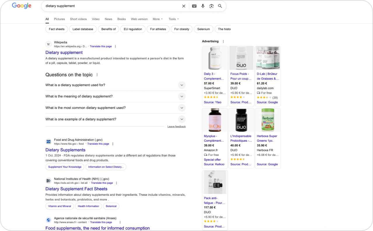The image size is (373, 231).
Task: Open the on-screen keyboard icon
Action: click(x=194, y=6)
